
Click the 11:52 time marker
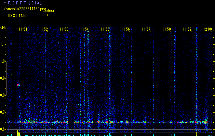coord(43,29)
